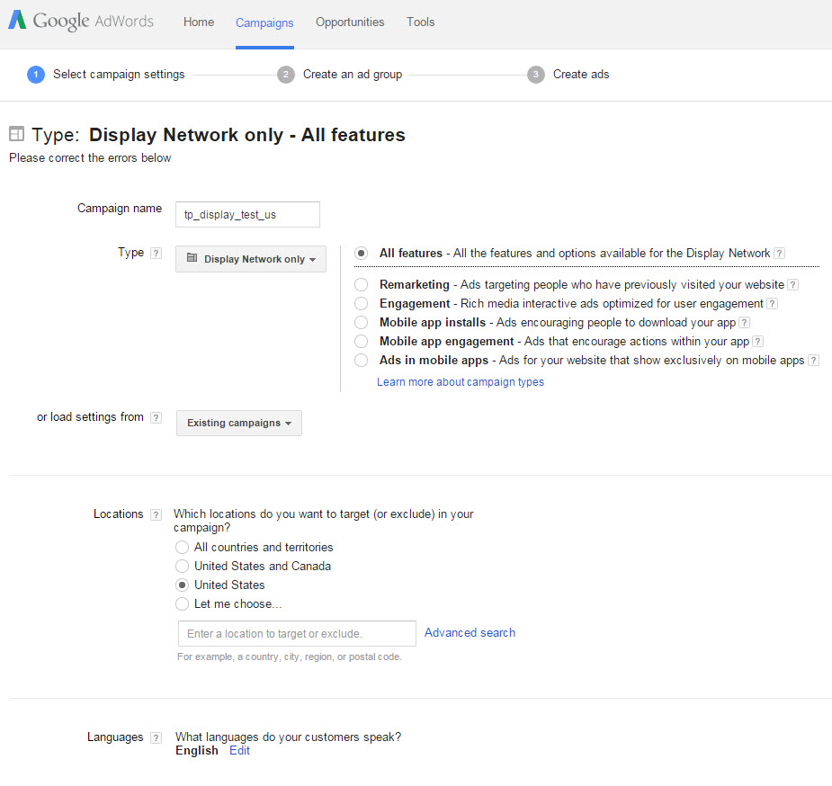Click help icon for load settings from
832x786 pixels.
157,418
